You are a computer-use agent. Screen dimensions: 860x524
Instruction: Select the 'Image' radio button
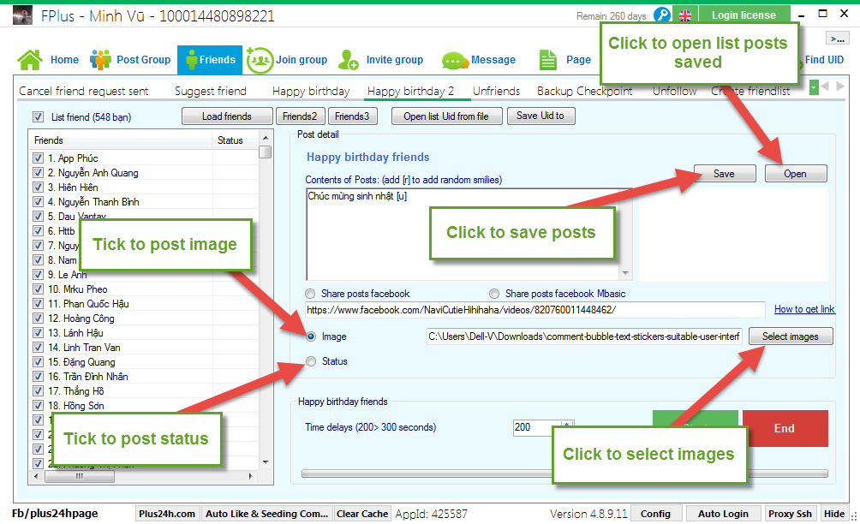coord(311,336)
